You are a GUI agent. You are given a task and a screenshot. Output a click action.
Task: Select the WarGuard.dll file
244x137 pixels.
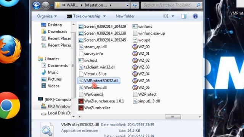[x=93, y=88]
